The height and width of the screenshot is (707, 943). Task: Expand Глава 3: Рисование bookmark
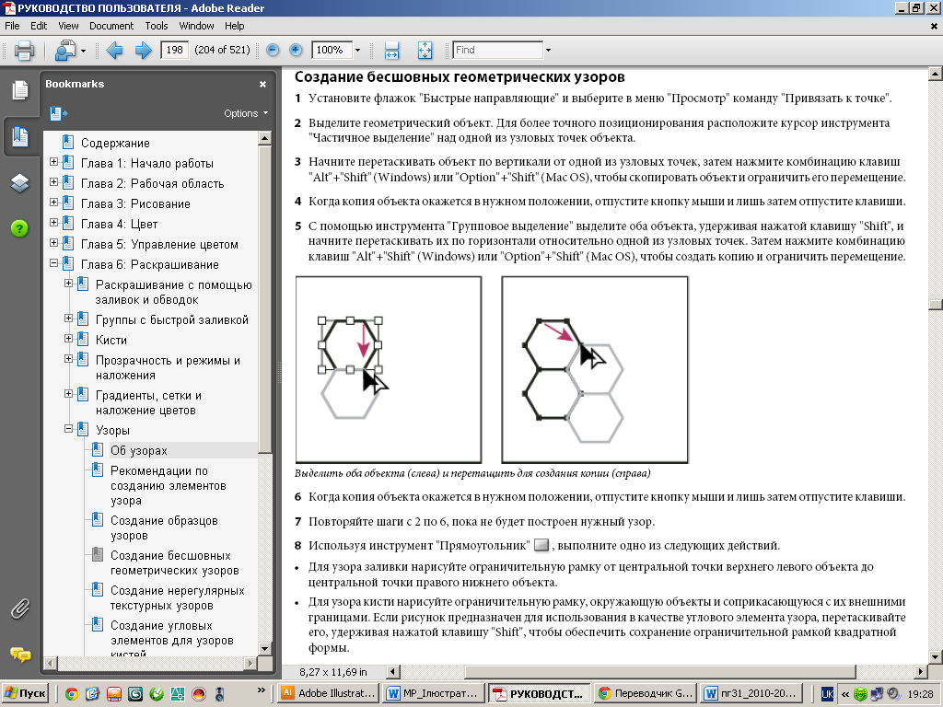pos(53,202)
